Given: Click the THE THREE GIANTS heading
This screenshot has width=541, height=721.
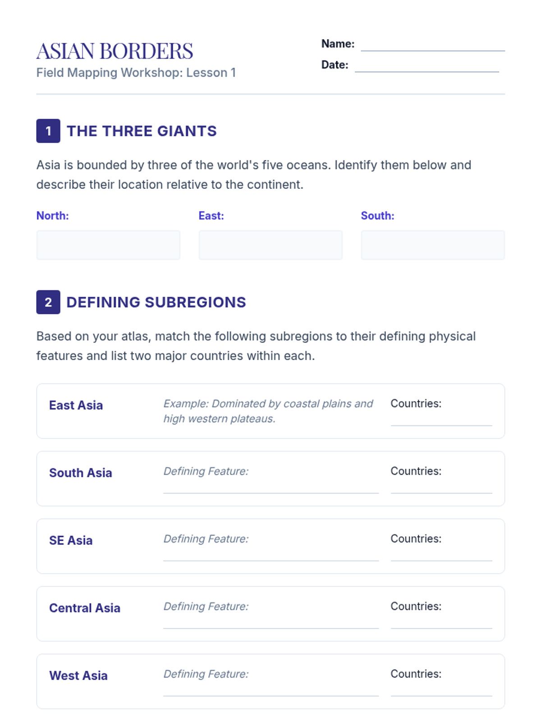Looking at the screenshot, I should click(x=142, y=131).
